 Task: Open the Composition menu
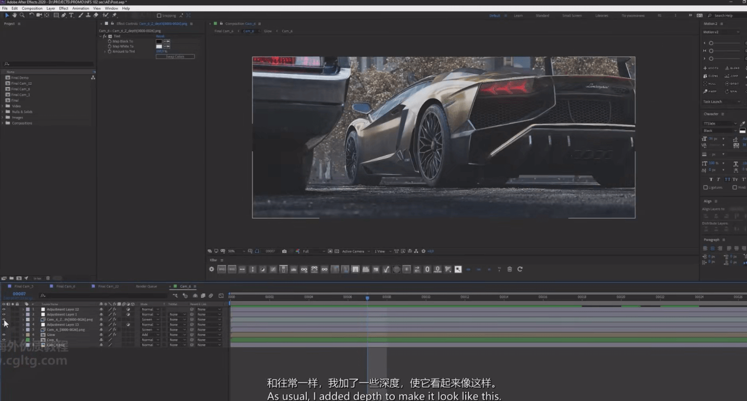pyautogui.click(x=32, y=8)
